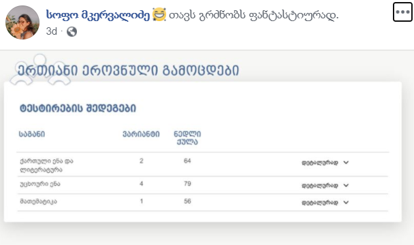Click chevron arrow in the foreign language row

click(346, 185)
